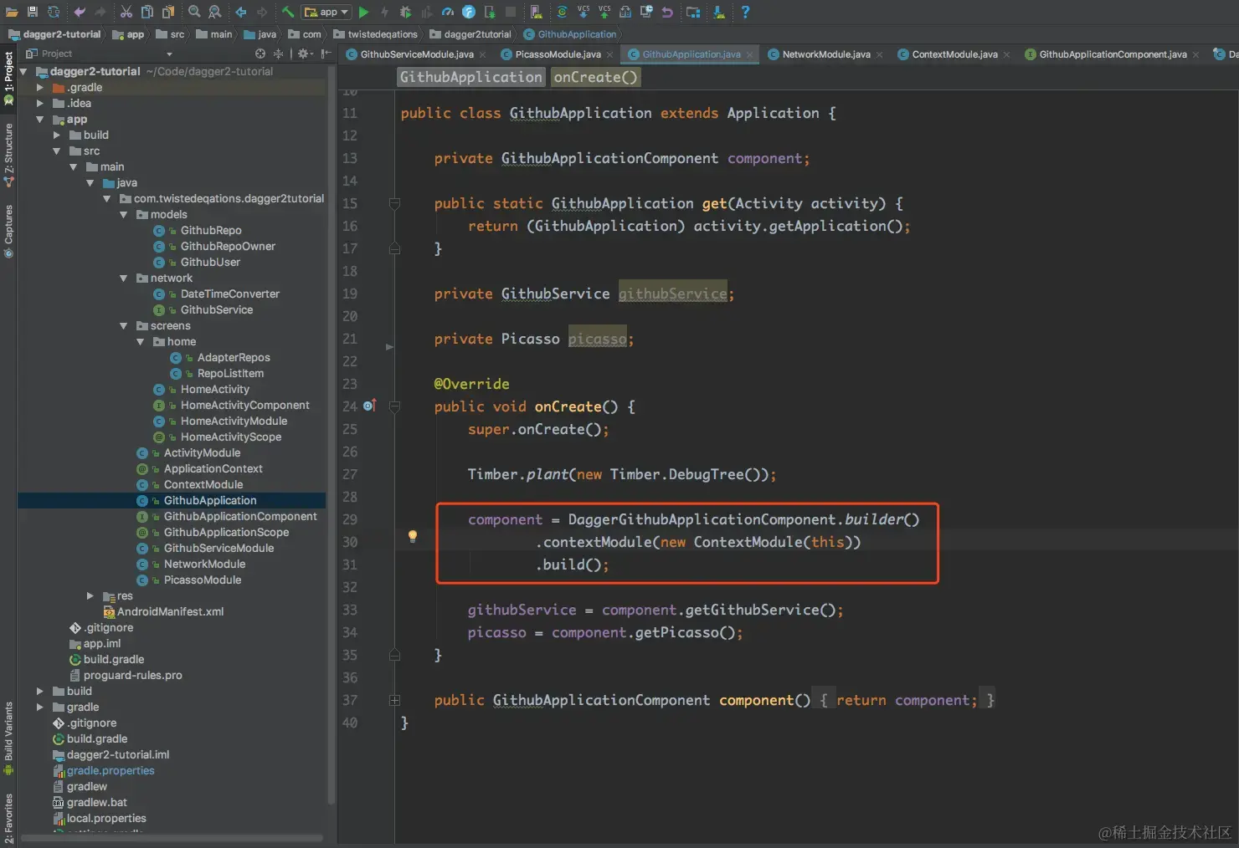Click the light bulb intention icon
This screenshot has height=848, width=1239.
point(412,536)
